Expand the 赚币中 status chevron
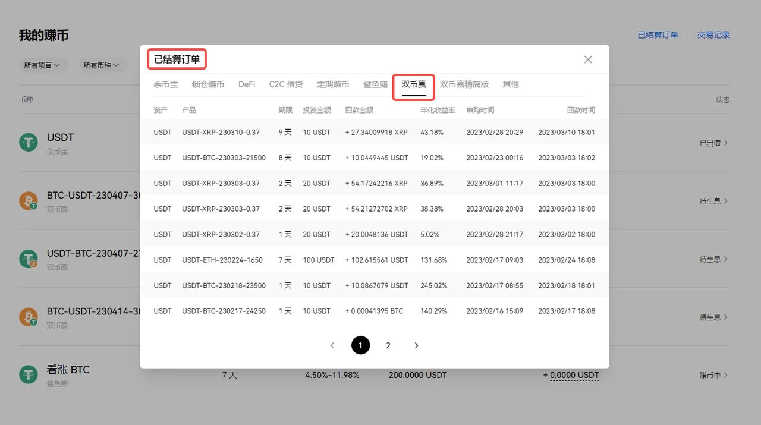Screen dimensions: 761x425 726,375
